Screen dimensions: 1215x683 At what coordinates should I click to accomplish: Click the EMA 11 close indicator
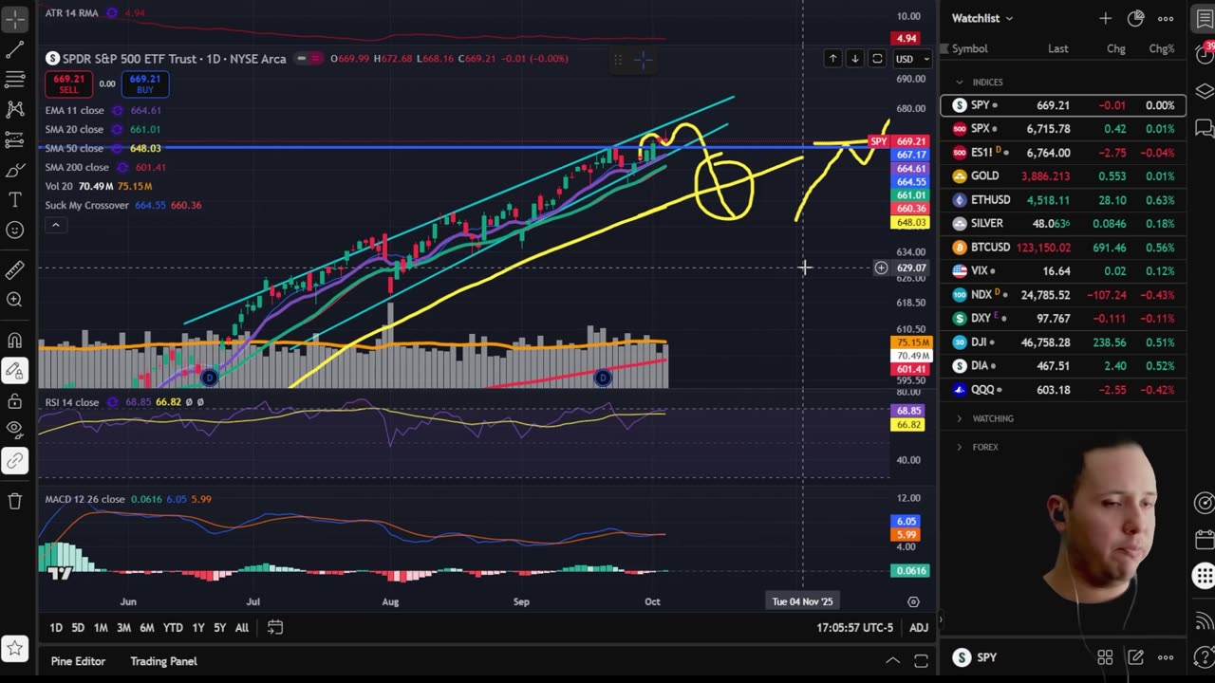coord(74,110)
